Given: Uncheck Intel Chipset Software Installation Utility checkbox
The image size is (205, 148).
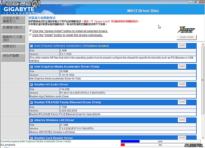Looking at the screenshot, I should point(31,46).
